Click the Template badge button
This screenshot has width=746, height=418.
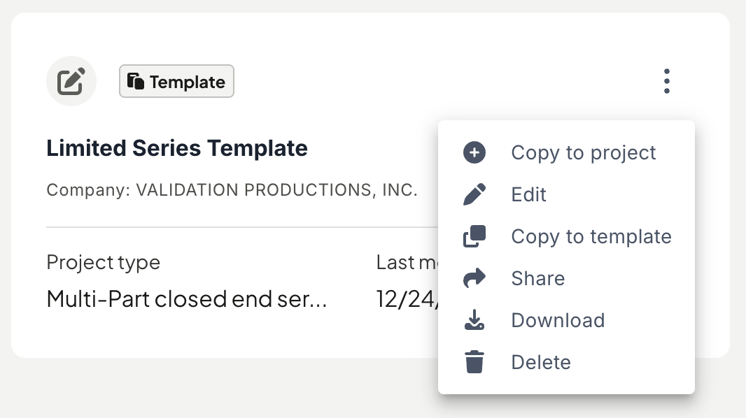pyautogui.click(x=176, y=81)
